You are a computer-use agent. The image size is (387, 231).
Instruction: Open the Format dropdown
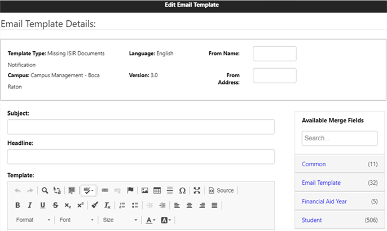(33, 220)
